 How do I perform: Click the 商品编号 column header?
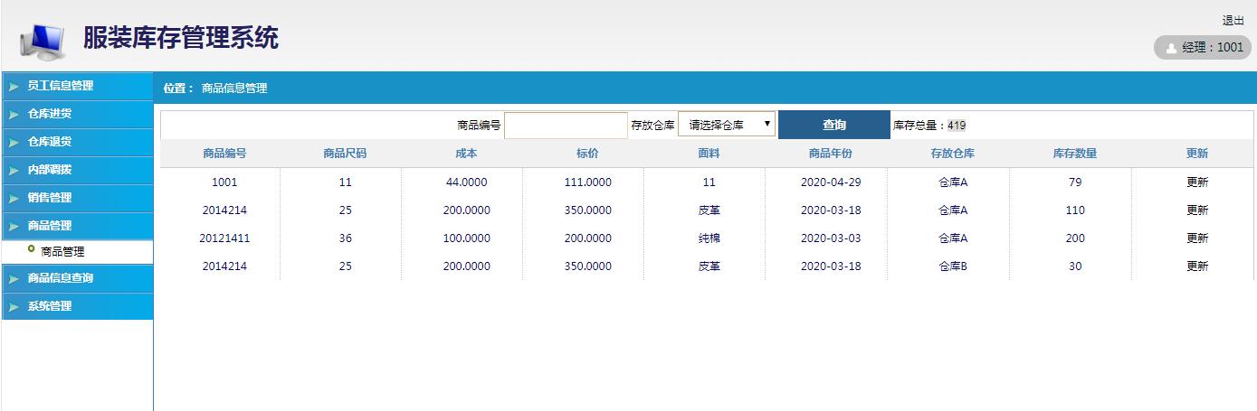pos(224,154)
